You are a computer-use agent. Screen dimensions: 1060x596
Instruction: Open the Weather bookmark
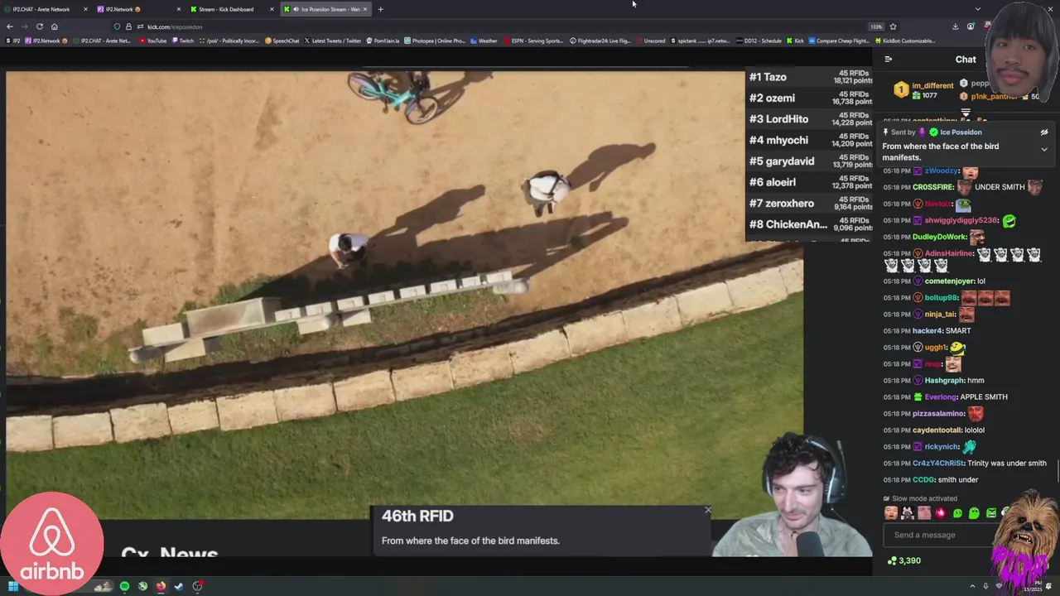coord(484,41)
